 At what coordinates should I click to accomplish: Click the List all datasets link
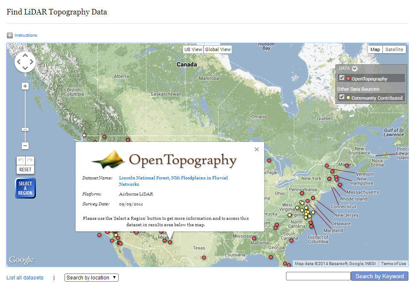[x=24, y=277]
